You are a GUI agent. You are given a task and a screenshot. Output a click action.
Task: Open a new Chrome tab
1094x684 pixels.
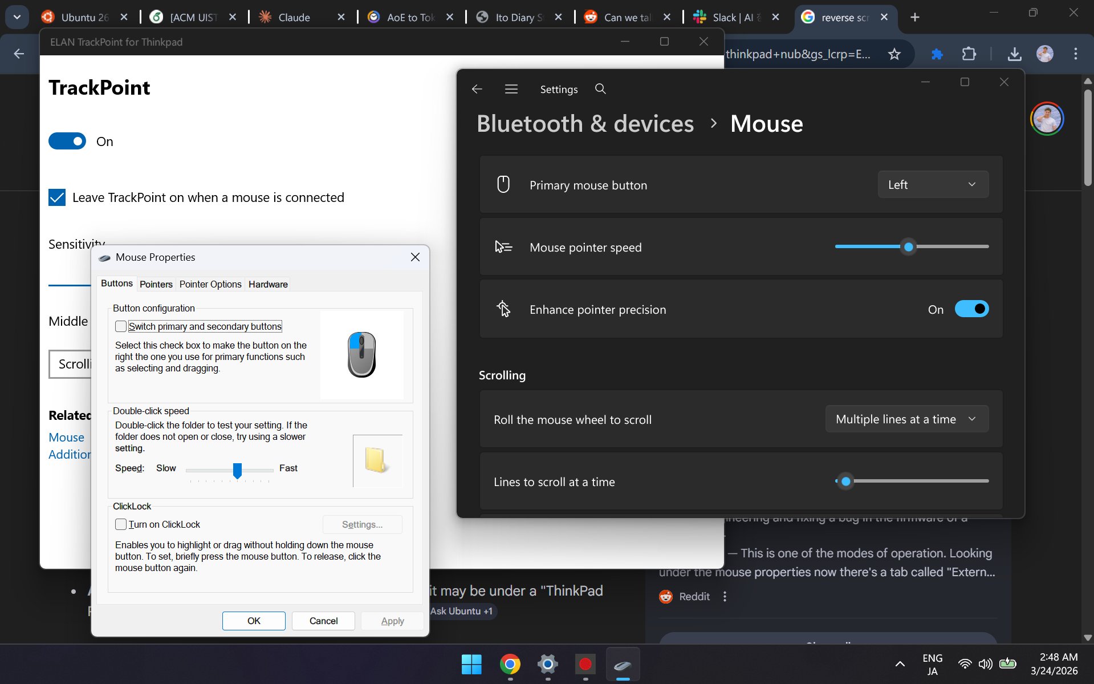pyautogui.click(x=915, y=17)
